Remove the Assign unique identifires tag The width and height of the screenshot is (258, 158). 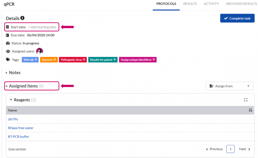point(154,60)
